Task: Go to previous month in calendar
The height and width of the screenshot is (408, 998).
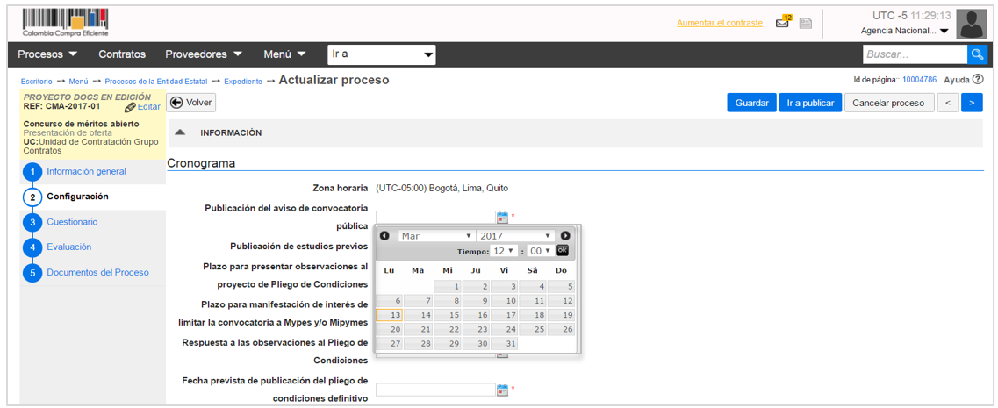Action: pos(384,236)
